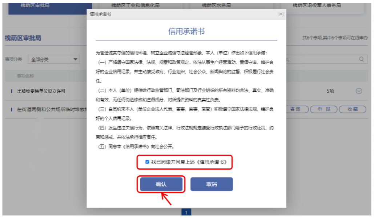
Task: Click the 申报 button
Action: [x=324, y=109]
